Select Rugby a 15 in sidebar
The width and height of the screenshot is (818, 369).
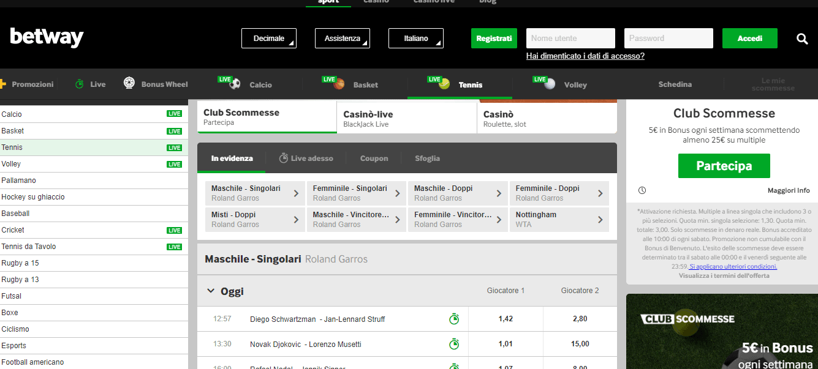(x=94, y=263)
